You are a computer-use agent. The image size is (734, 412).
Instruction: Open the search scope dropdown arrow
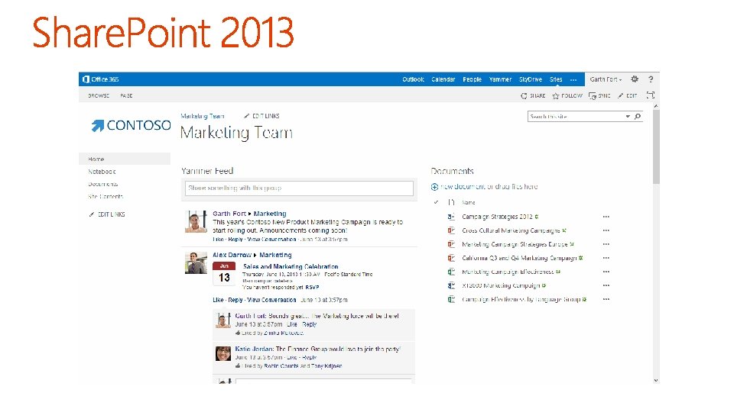click(x=628, y=116)
